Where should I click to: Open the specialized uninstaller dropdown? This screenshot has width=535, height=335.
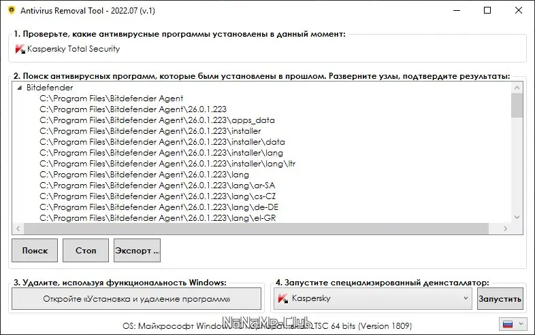(466, 298)
